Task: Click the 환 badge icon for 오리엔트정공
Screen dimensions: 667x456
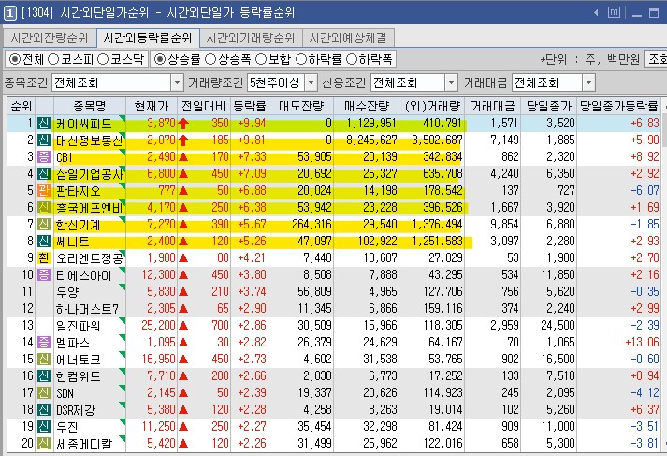Action: point(44,258)
